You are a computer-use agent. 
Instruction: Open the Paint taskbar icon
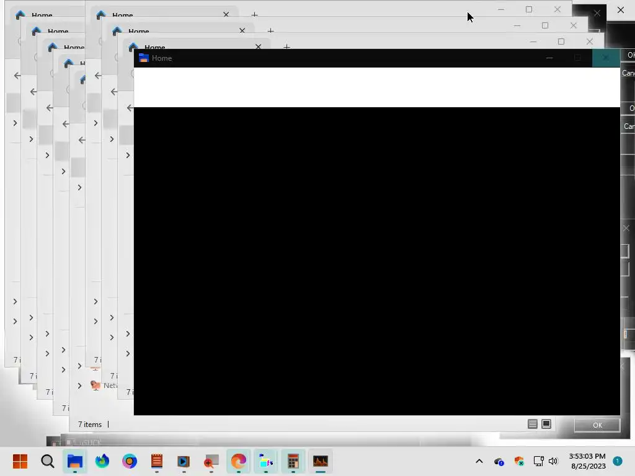pos(265,461)
